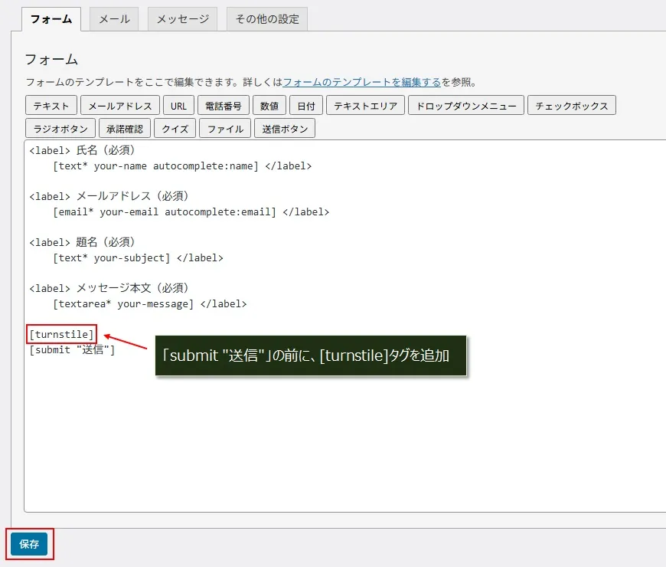Screen dimensions: 666x567
Task: Click the your-name text tag line
Action: (x=182, y=166)
